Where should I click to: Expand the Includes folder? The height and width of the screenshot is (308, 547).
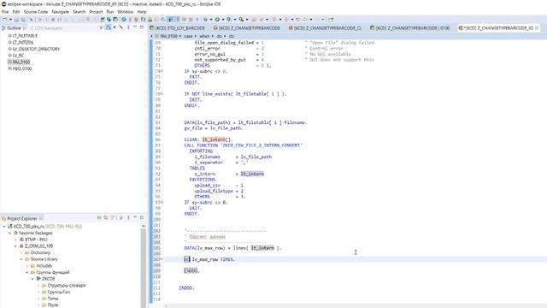pyautogui.click(x=27, y=266)
